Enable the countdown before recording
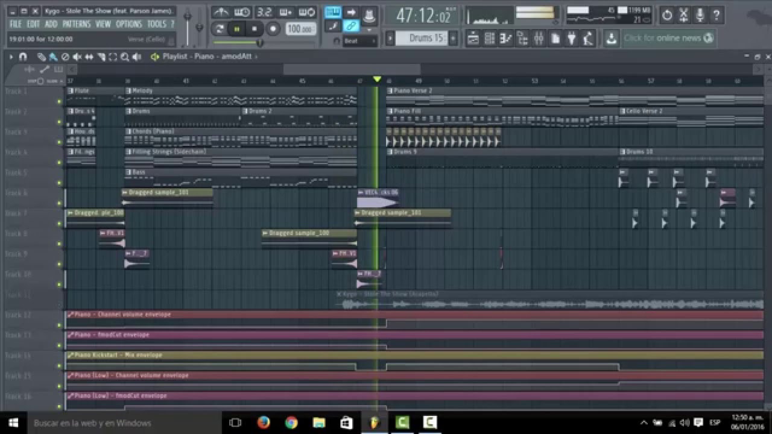The width and height of the screenshot is (772, 434). (264, 12)
